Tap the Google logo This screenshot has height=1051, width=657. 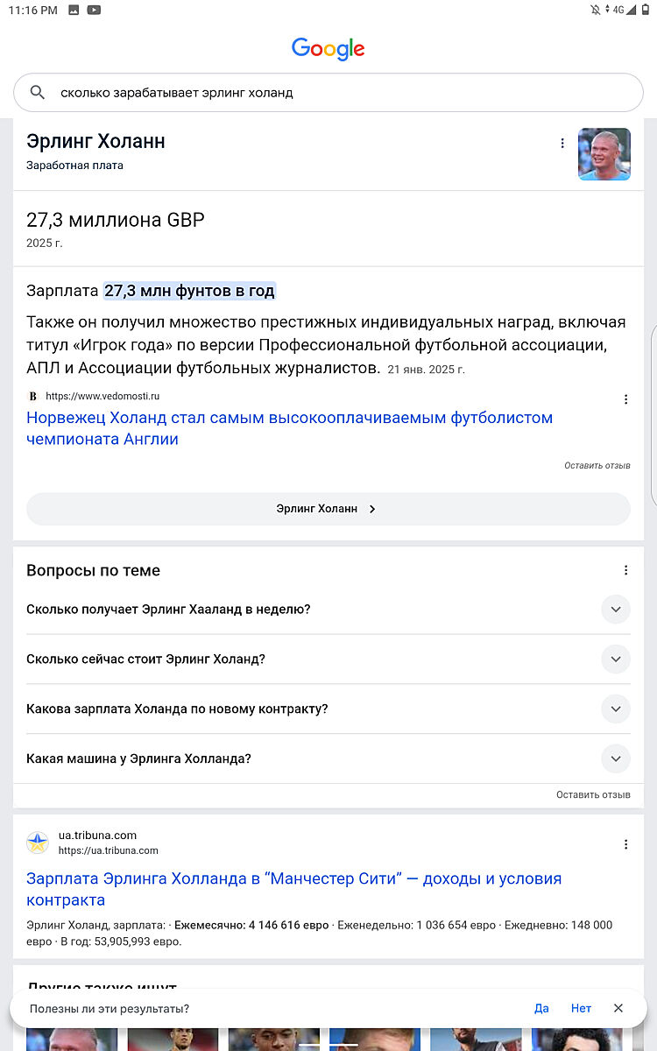coord(328,48)
